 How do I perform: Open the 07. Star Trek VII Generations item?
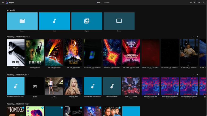pyautogui.click(x=93, y=53)
